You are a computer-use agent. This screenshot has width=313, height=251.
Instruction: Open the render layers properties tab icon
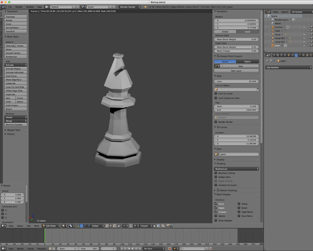pyautogui.click(x=278, y=55)
